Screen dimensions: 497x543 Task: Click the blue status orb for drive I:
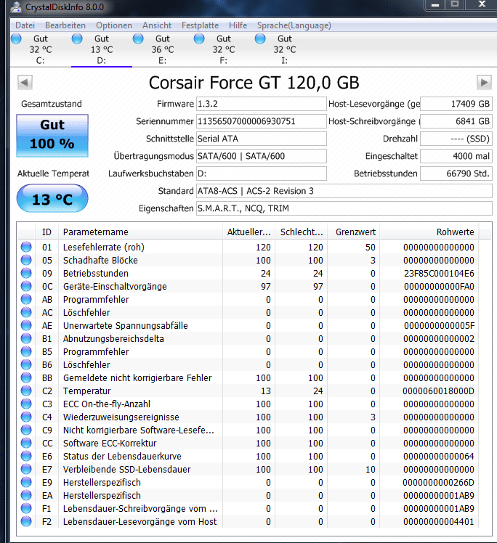[260, 38]
